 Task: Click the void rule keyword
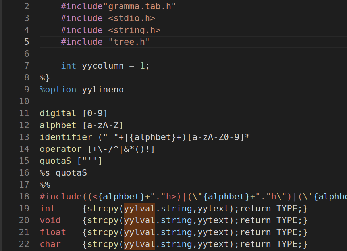point(50,220)
